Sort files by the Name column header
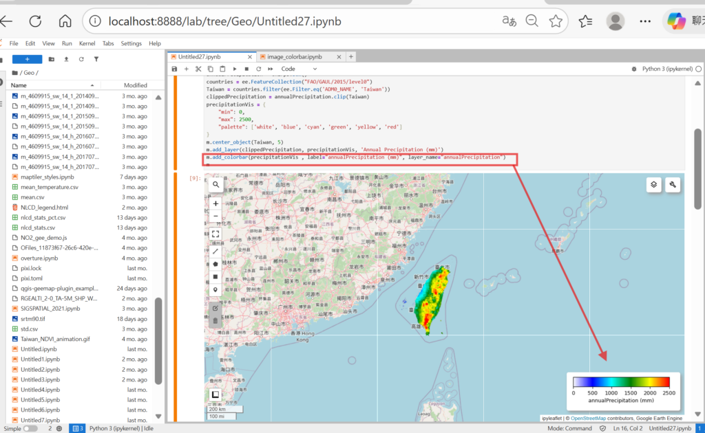This screenshot has width=705, height=433. pyautogui.click(x=19, y=85)
